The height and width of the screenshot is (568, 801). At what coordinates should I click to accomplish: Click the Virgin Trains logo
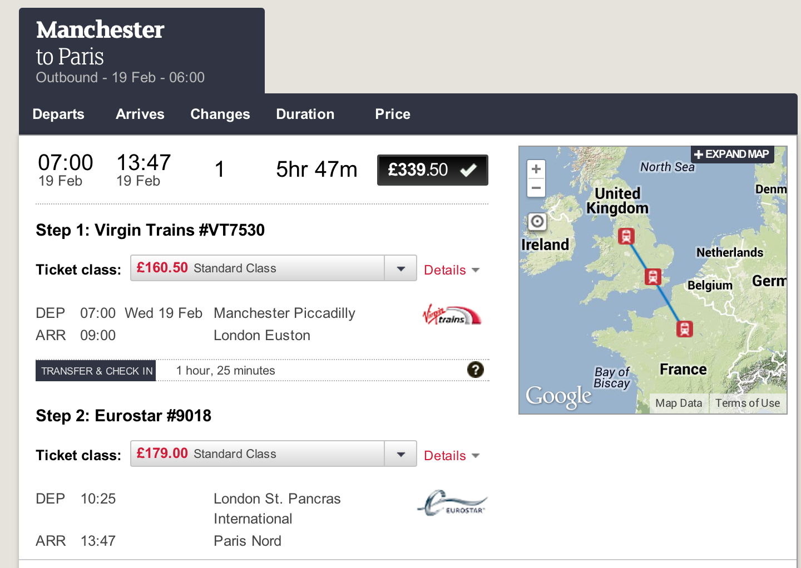point(452,315)
